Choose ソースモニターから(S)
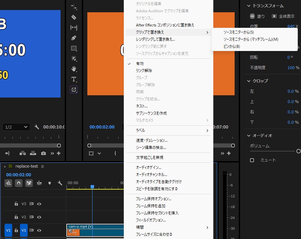Viewport: 301px width, 239px height. [255, 32]
